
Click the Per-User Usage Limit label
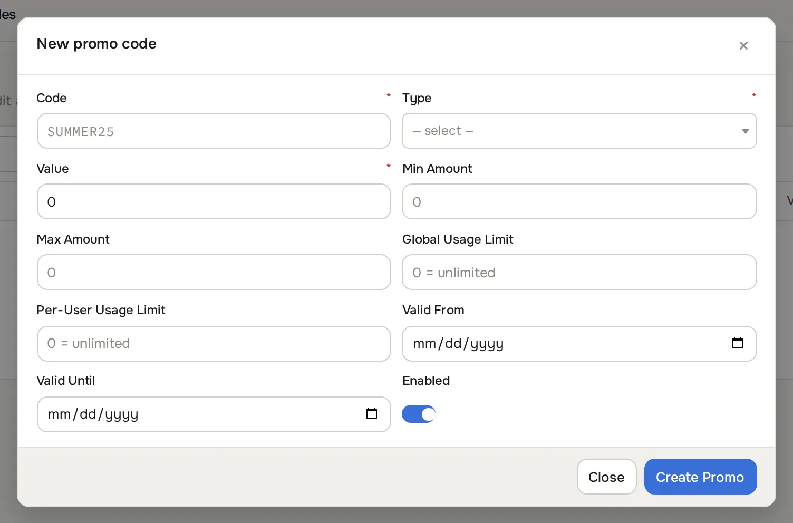[x=101, y=310]
